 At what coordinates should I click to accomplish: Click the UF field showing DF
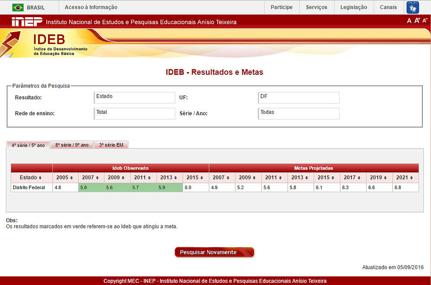[299, 98]
